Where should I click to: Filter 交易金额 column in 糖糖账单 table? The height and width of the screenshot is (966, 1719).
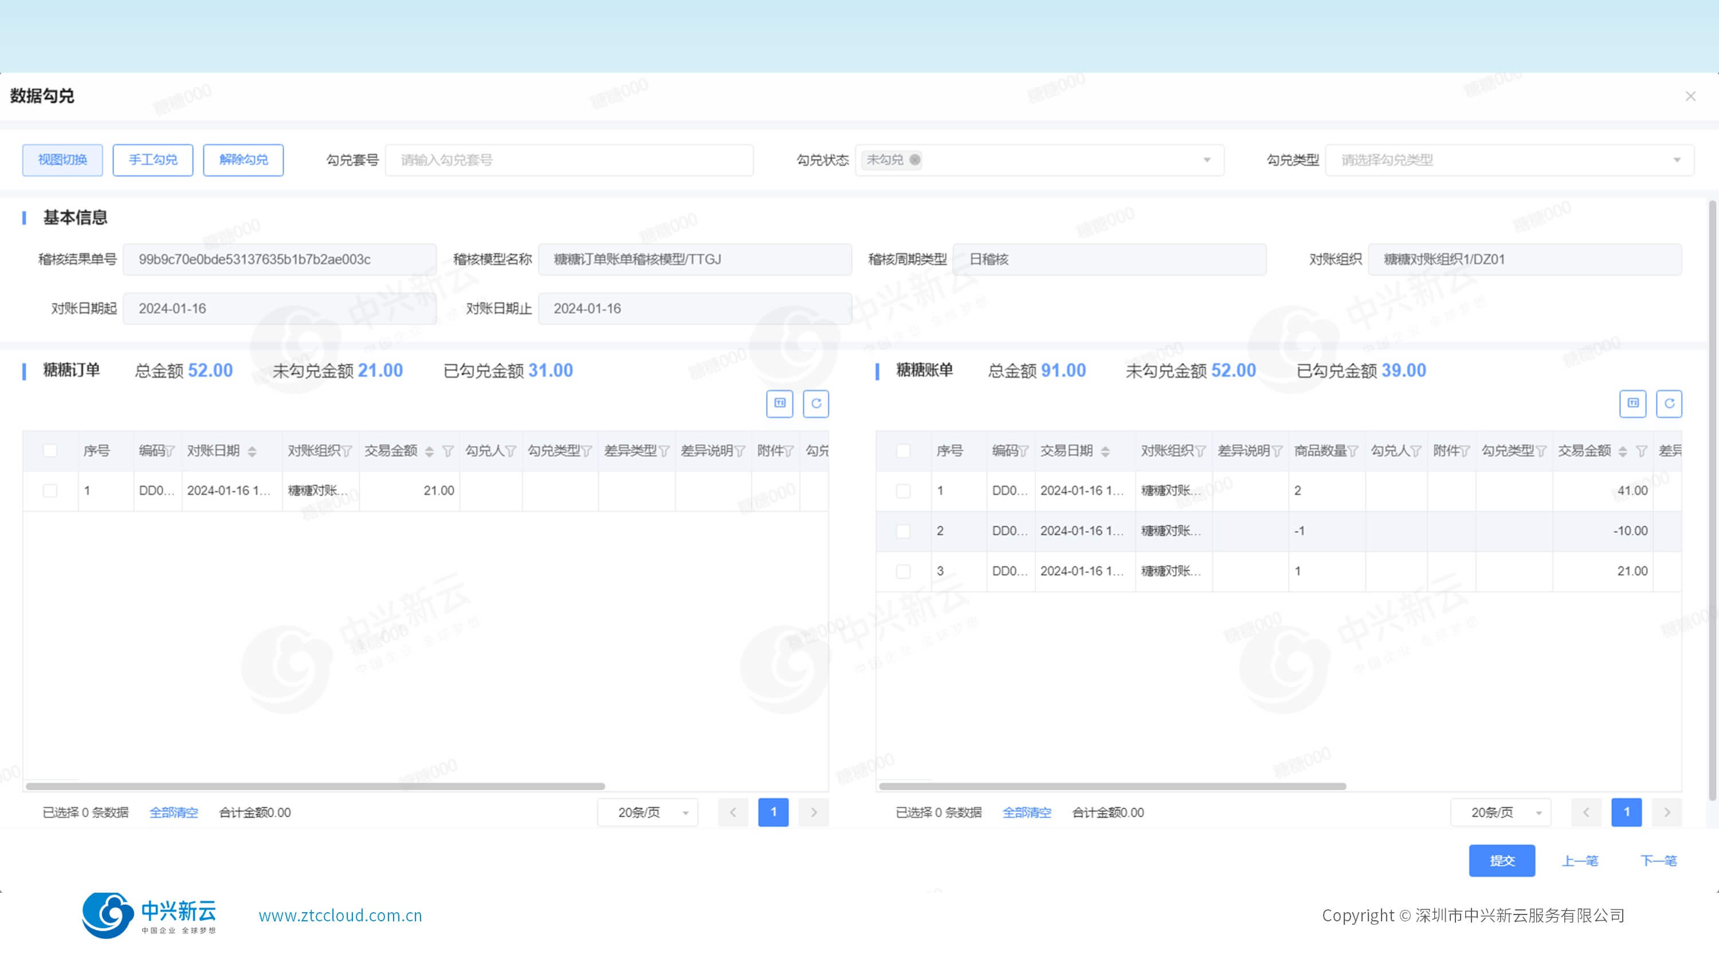coord(1642,451)
